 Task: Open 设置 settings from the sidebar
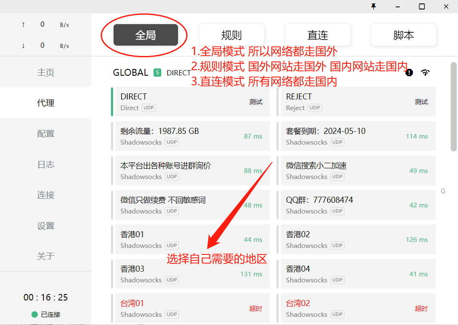point(46,226)
